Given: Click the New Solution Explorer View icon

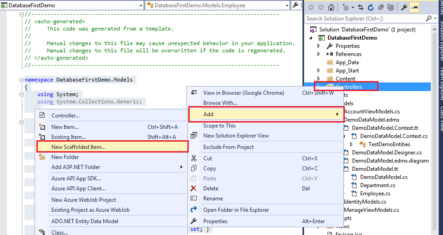Looking at the screenshot, I should point(194,136).
